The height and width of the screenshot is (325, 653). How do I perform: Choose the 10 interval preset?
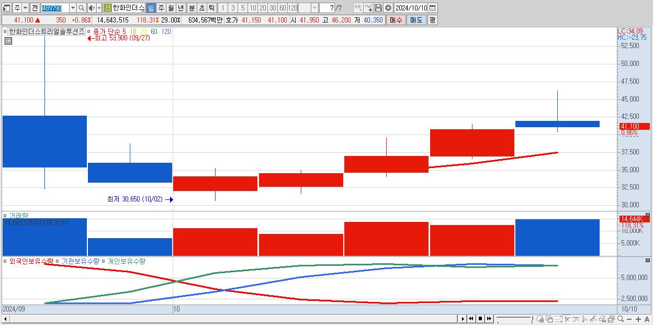pyautogui.click(x=253, y=8)
